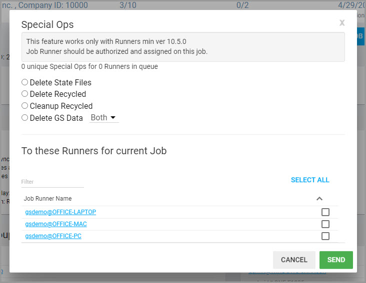The width and height of the screenshot is (366, 283).
Task: Open the Both dropdown for GS Data
Action: pos(104,118)
